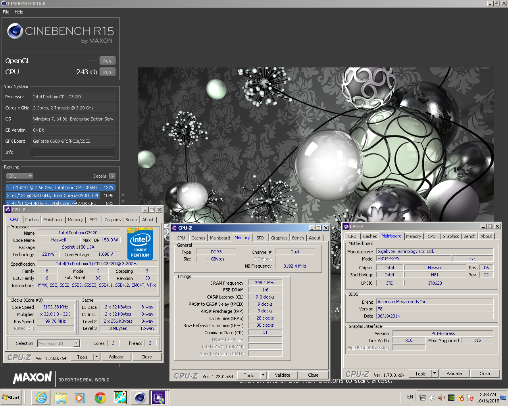Click Tools button in left CPU-Z window
Viewport: 508px width, 406px height.
[82, 357]
